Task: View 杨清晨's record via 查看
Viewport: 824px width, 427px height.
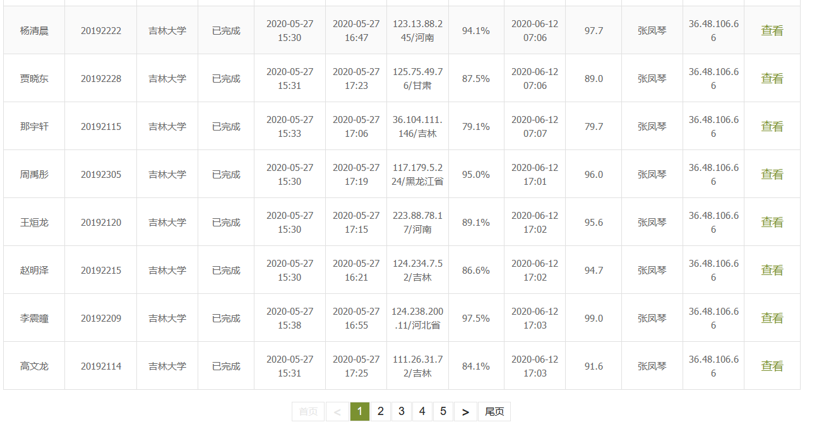Action: click(x=772, y=30)
